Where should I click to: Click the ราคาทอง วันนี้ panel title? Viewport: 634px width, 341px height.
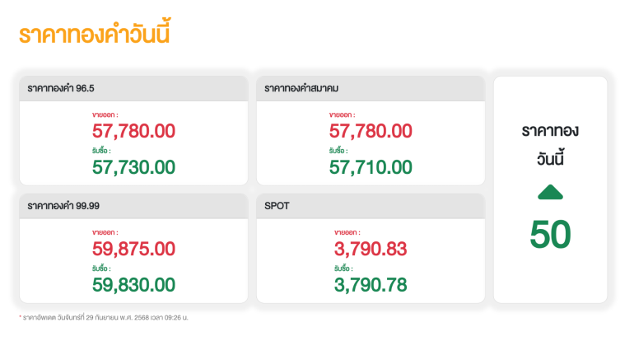550,145
